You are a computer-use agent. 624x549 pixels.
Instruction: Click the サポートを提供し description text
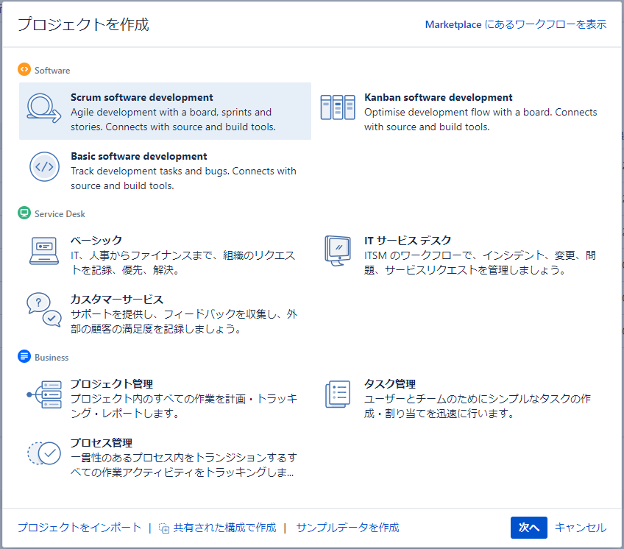184,322
